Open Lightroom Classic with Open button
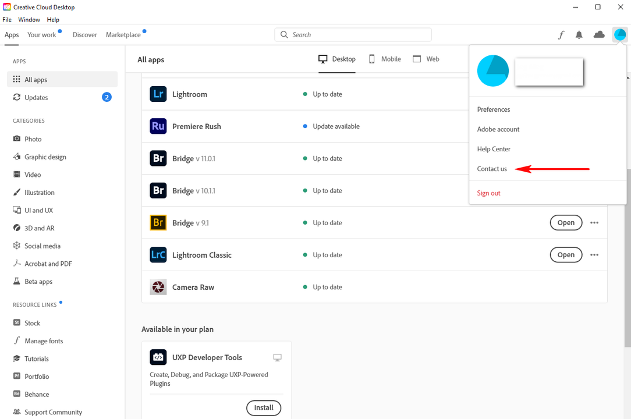 tap(566, 255)
